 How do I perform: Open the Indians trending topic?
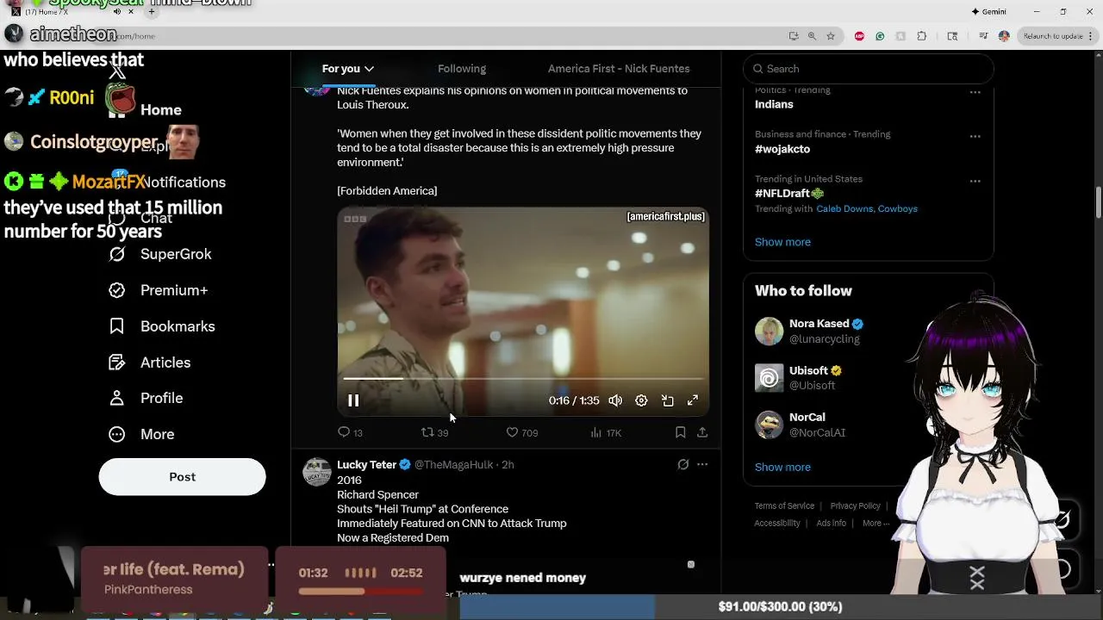[x=774, y=104]
